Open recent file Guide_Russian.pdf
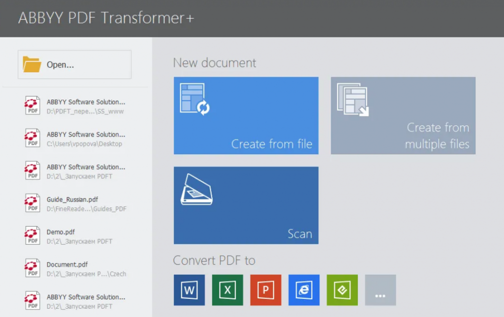Image resolution: width=504 pixels, height=317 pixels. coord(72,200)
